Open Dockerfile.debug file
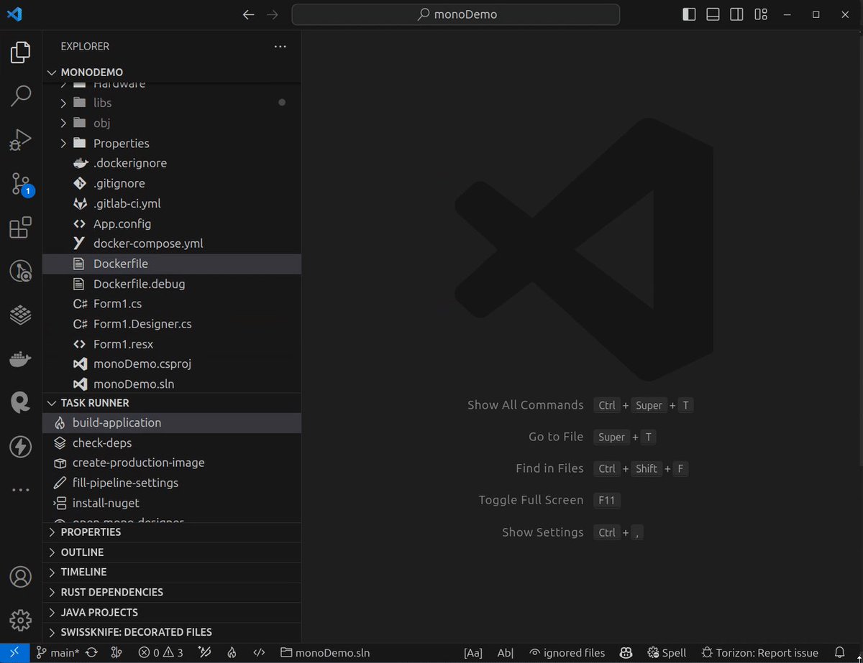Screen dimensions: 863x663 click(172, 284)
